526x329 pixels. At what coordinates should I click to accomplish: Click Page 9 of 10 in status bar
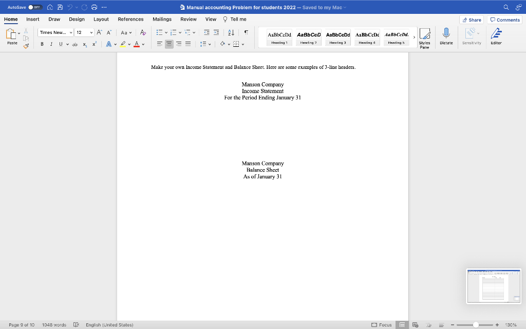click(22, 325)
